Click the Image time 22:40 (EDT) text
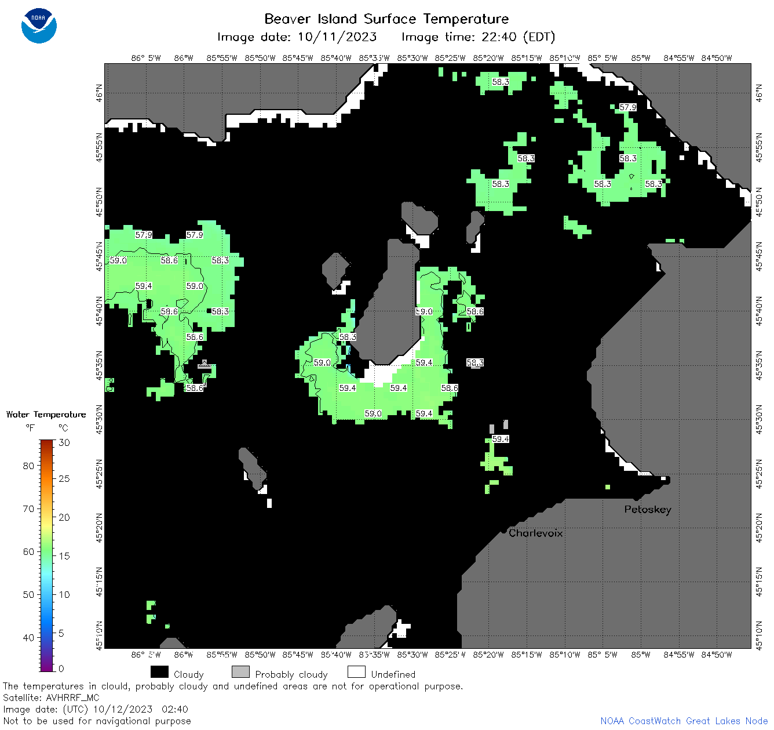Image resolution: width=774 pixels, height=730 pixels. click(x=478, y=37)
